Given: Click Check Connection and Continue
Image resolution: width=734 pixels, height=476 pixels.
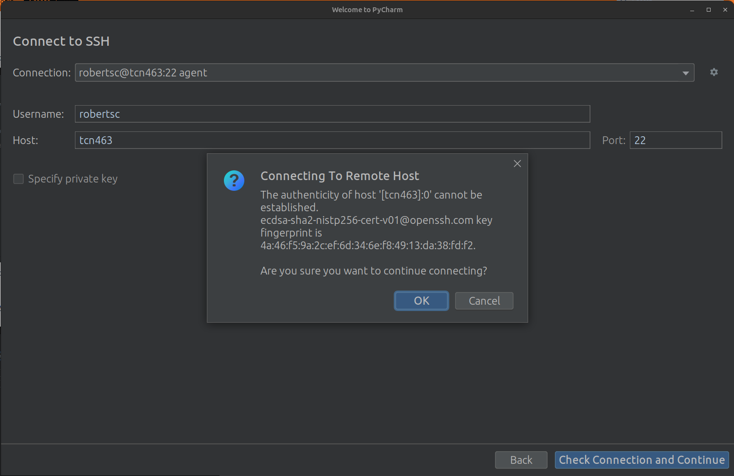Looking at the screenshot, I should coord(642,460).
